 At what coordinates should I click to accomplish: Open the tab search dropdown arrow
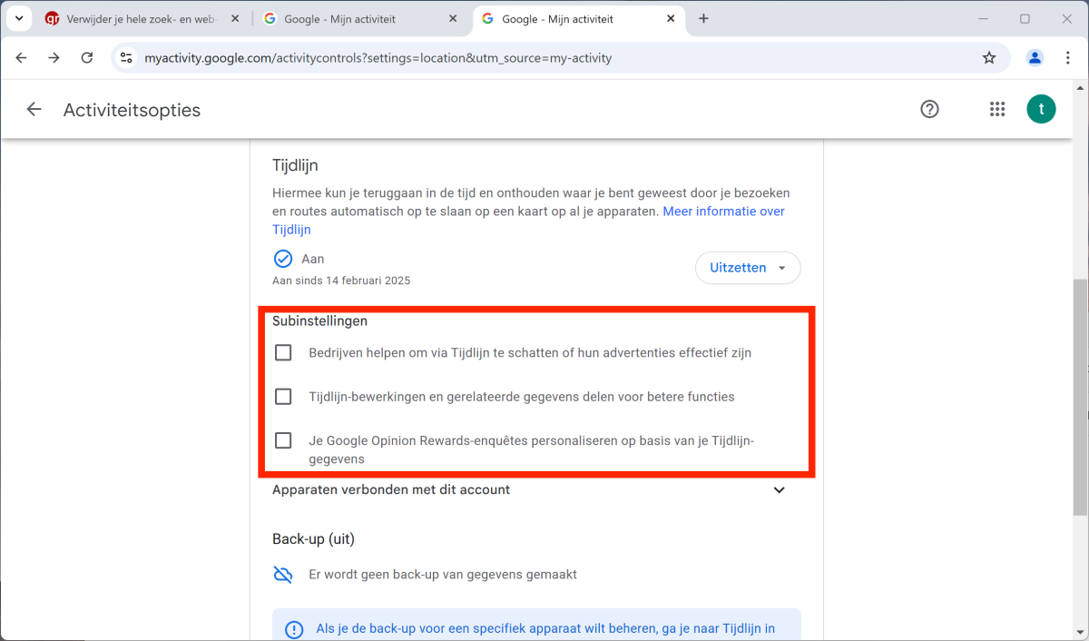coord(19,18)
